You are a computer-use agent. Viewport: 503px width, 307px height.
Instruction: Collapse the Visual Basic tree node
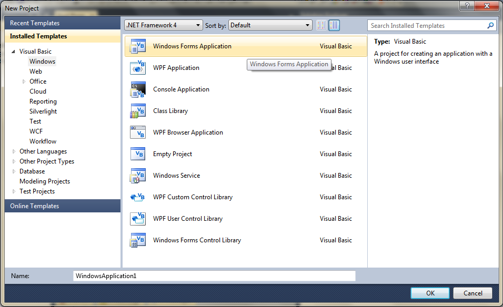click(14, 52)
